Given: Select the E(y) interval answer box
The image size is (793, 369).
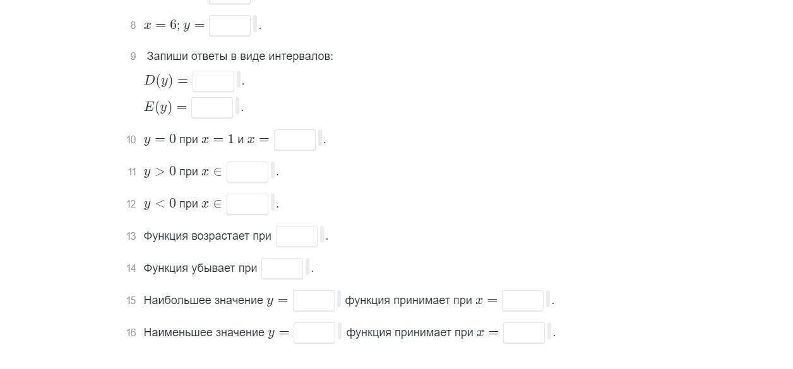Looking at the screenshot, I should [212, 108].
